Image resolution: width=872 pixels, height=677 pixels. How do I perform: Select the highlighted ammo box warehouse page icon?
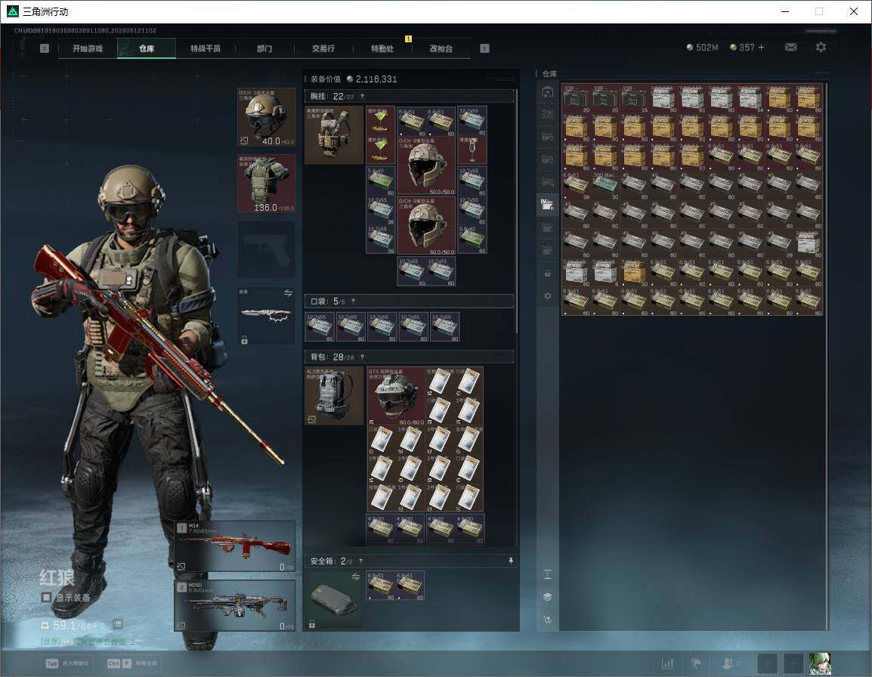(547, 203)
